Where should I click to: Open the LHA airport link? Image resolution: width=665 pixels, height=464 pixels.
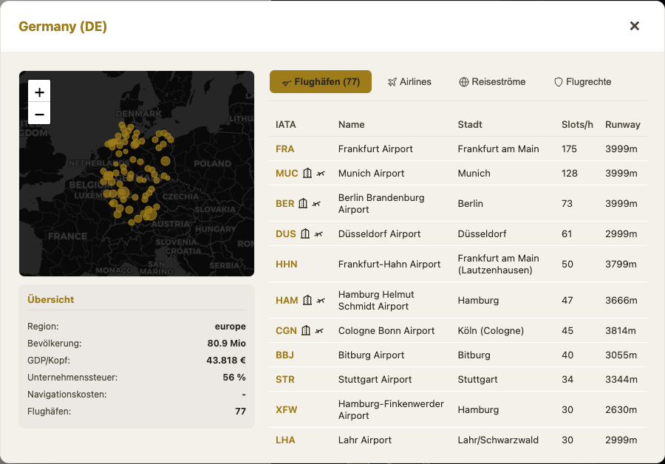285,440
